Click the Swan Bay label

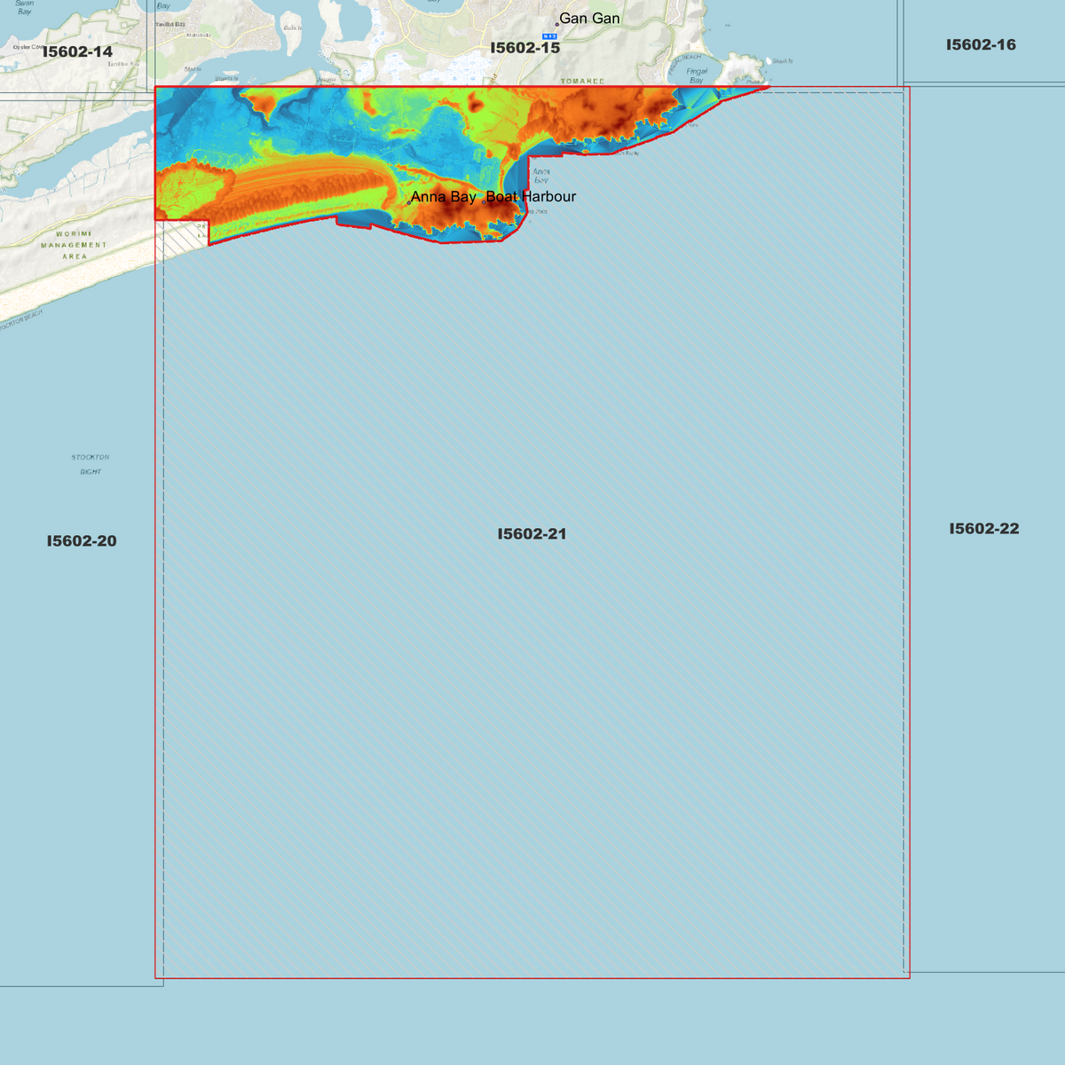(24, 7)
